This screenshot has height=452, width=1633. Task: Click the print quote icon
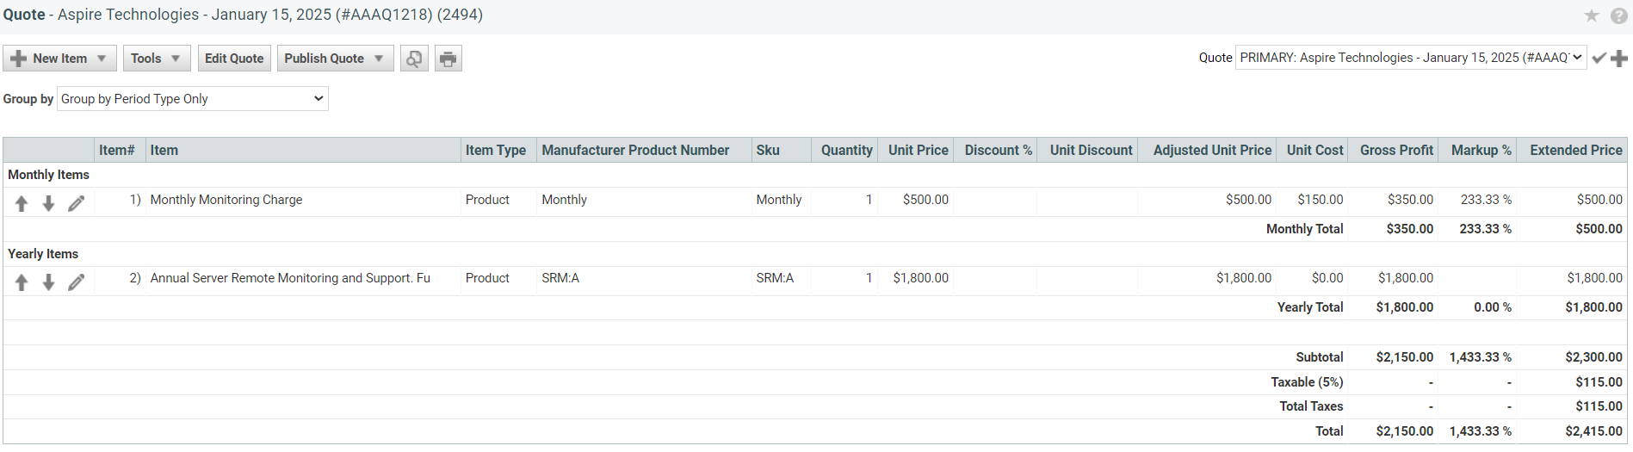448,59
